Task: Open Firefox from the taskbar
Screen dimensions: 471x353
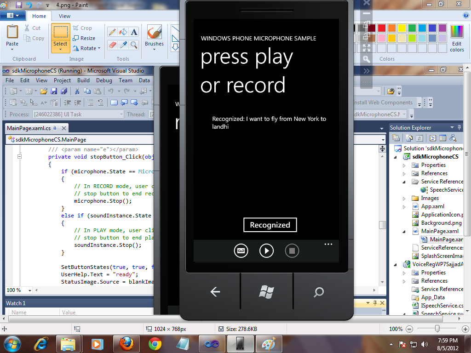Action: point(127,344)
